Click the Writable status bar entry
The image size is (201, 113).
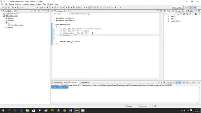tap(129, 106)
